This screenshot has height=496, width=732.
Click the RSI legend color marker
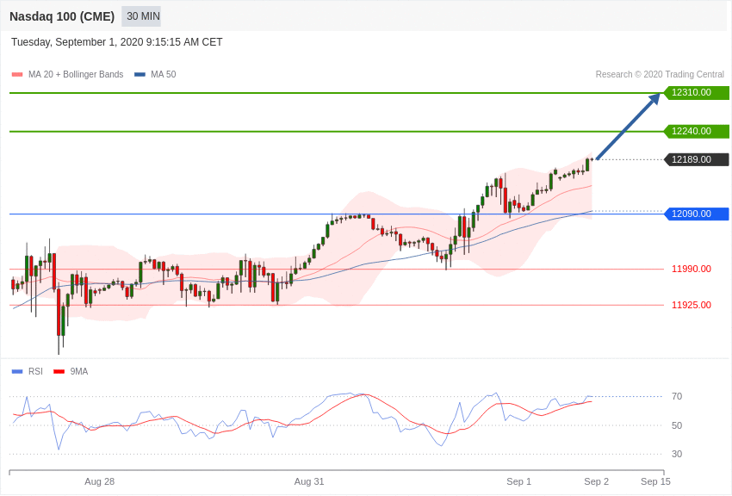pyautogui.click(x=17, y=372)
